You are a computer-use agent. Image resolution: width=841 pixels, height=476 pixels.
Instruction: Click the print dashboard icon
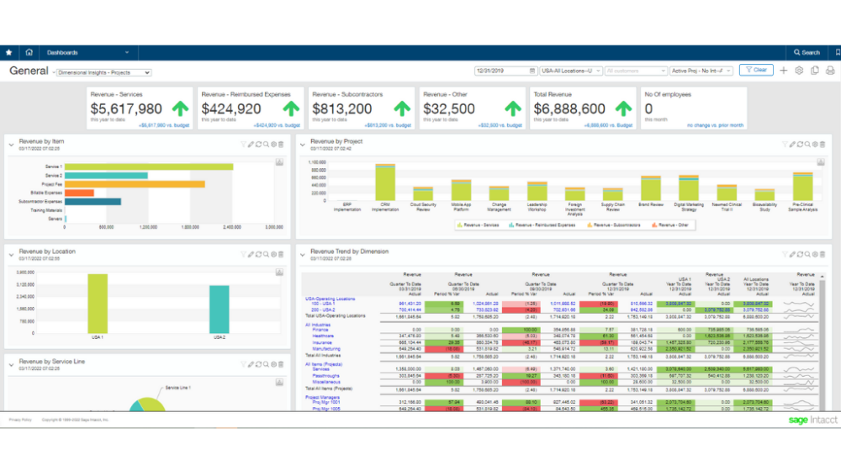[830, 71]
